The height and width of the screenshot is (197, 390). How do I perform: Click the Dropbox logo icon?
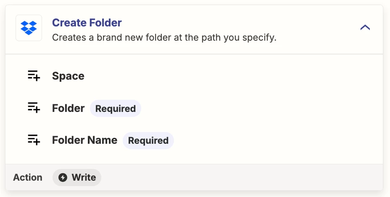coord(29,28)
